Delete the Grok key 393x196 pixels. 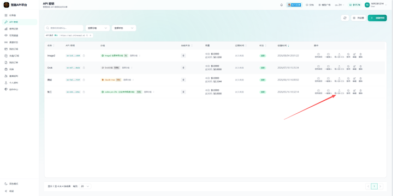click(360, 68)
